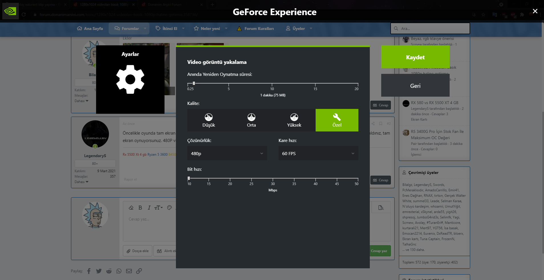Open thread Beyaz, rgb klavye önerisi

click(x=432, y=38)
